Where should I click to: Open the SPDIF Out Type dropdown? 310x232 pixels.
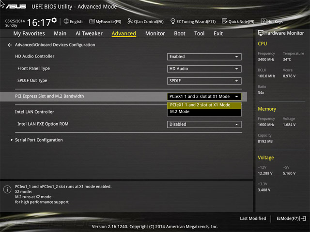point(204,81)
